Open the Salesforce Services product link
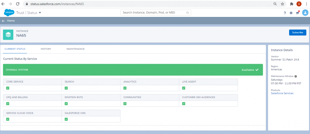 click(282, 93)
